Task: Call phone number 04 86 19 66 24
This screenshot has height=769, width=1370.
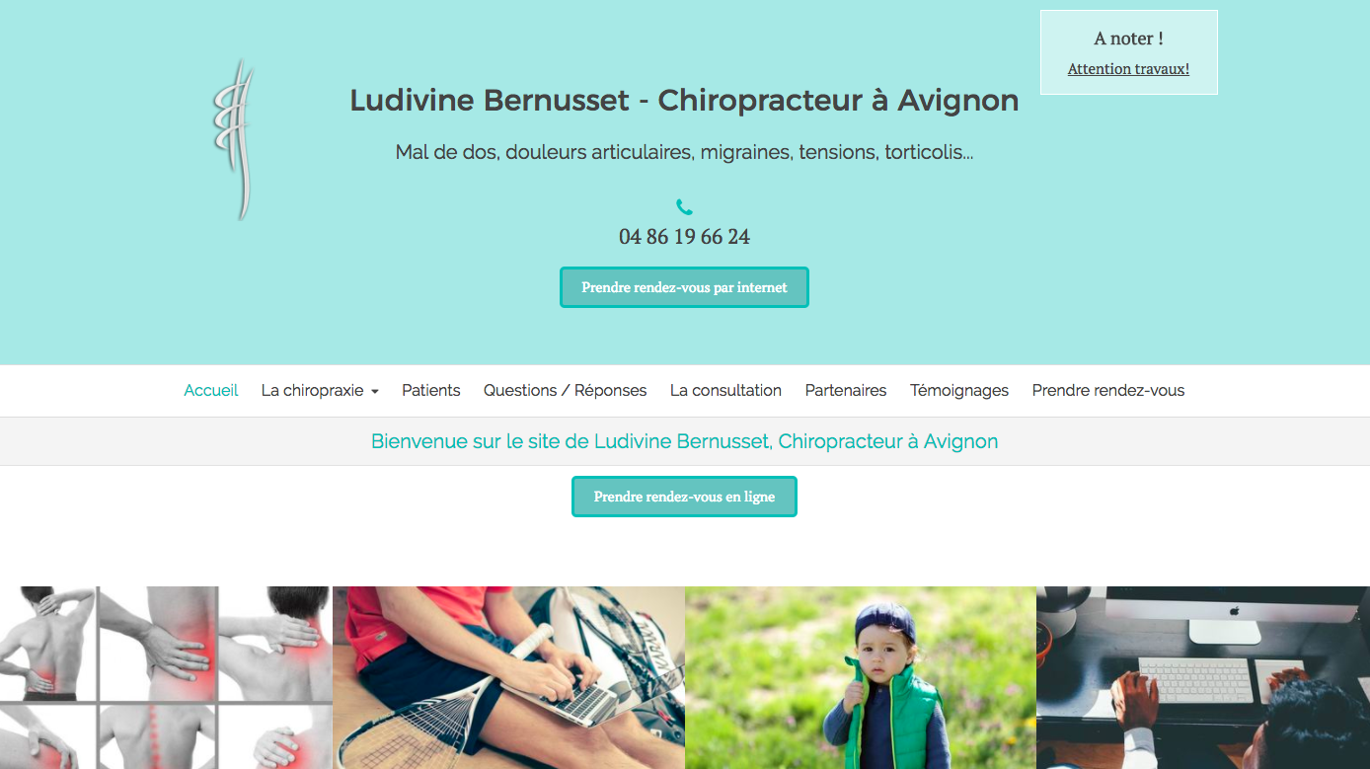Action: (x=684, y=237)
